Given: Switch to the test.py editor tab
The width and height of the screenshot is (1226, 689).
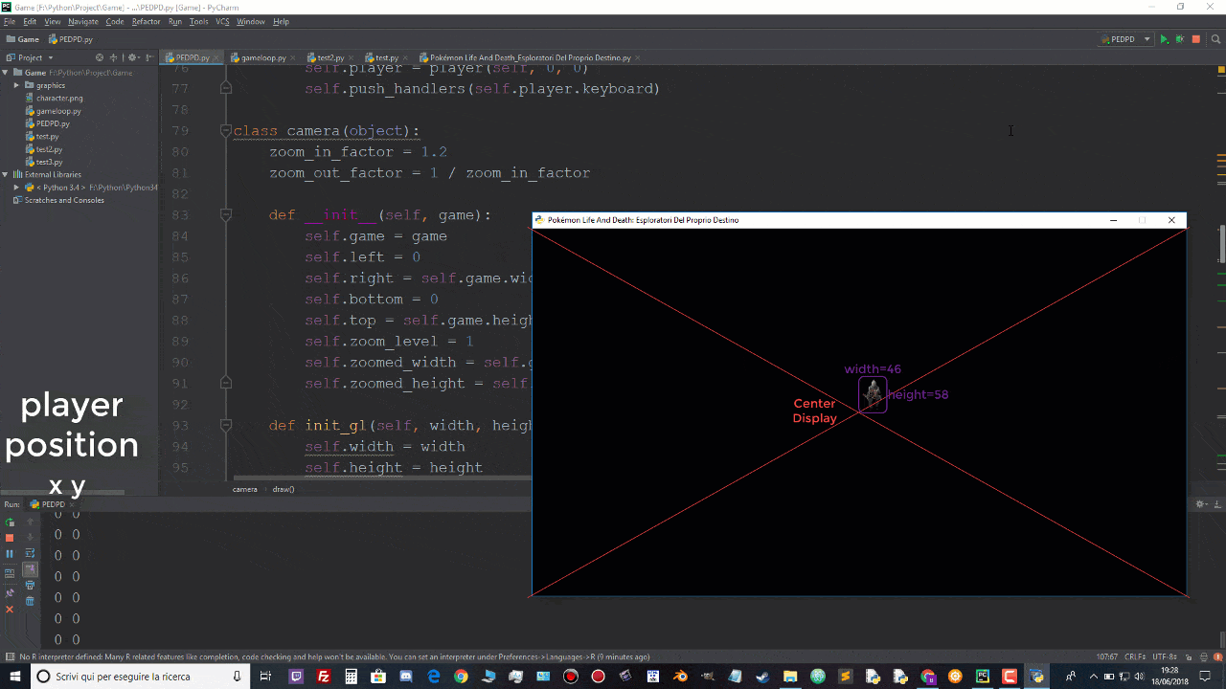Looking at the screenshot, I should pos(386,57).
